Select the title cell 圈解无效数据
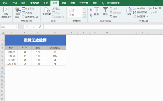 (35, 40)
